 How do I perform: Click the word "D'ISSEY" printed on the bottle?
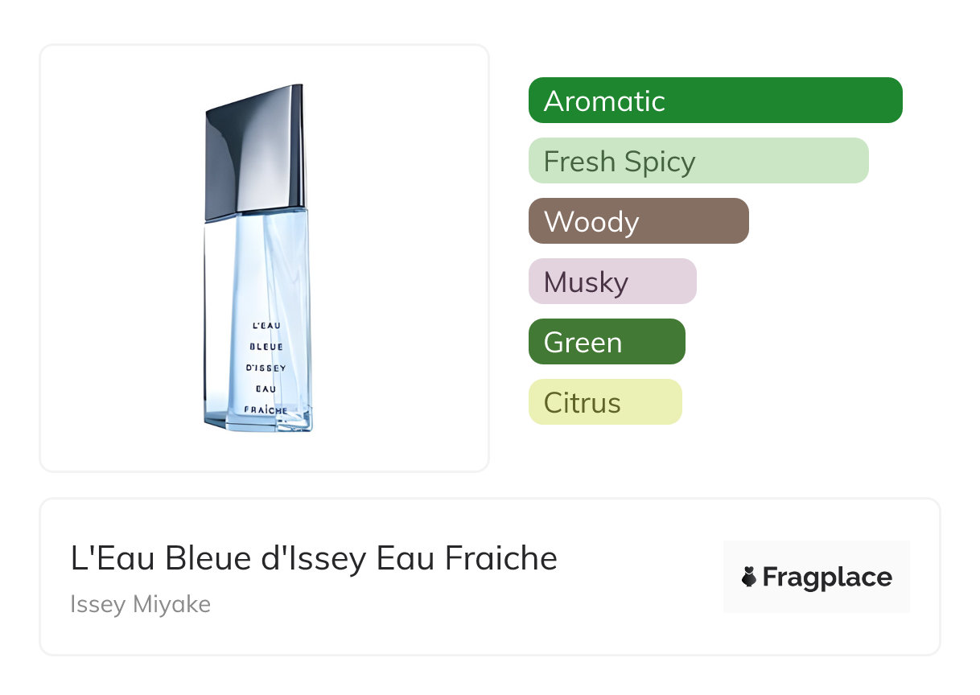[x=265, y=368]
